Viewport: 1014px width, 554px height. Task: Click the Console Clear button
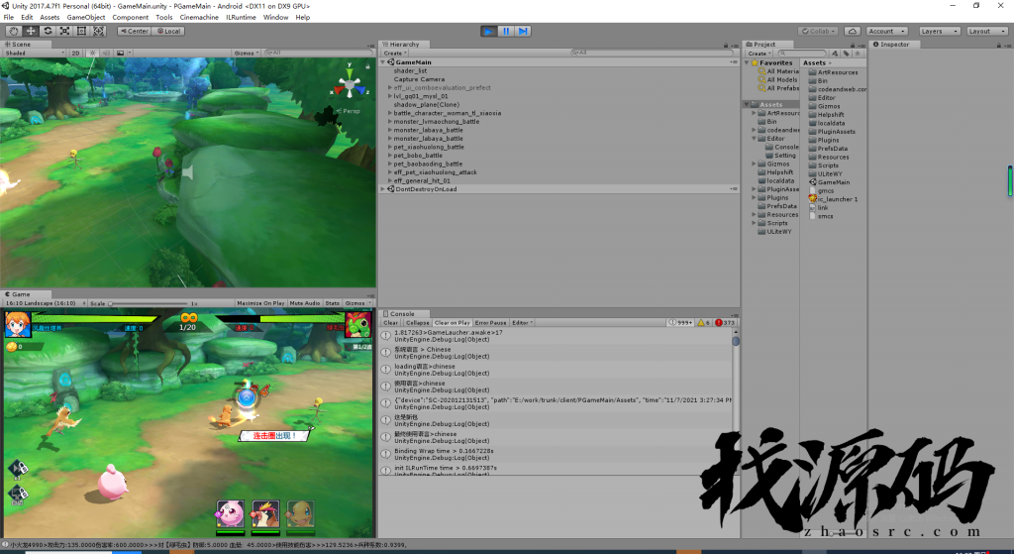coord(390,322)
